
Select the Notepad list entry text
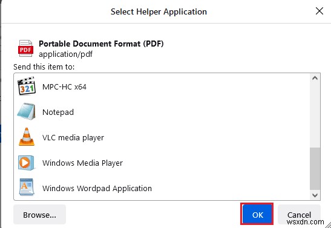tap(58, 112)
